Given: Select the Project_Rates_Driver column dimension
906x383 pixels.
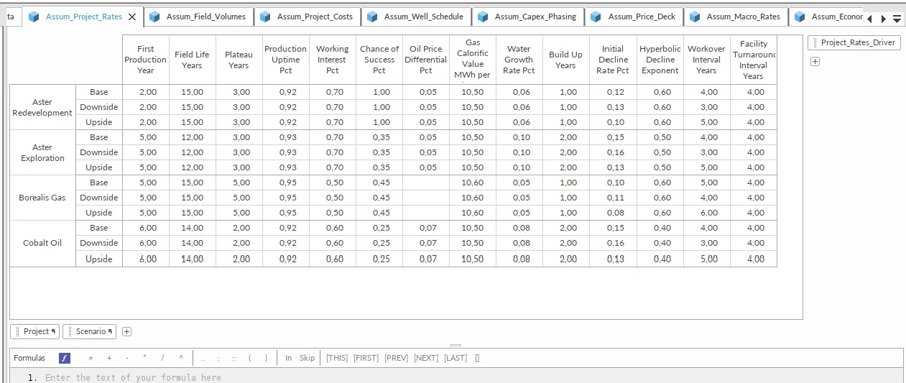Looking at the screenshot, I should click(x=854, y=42).
